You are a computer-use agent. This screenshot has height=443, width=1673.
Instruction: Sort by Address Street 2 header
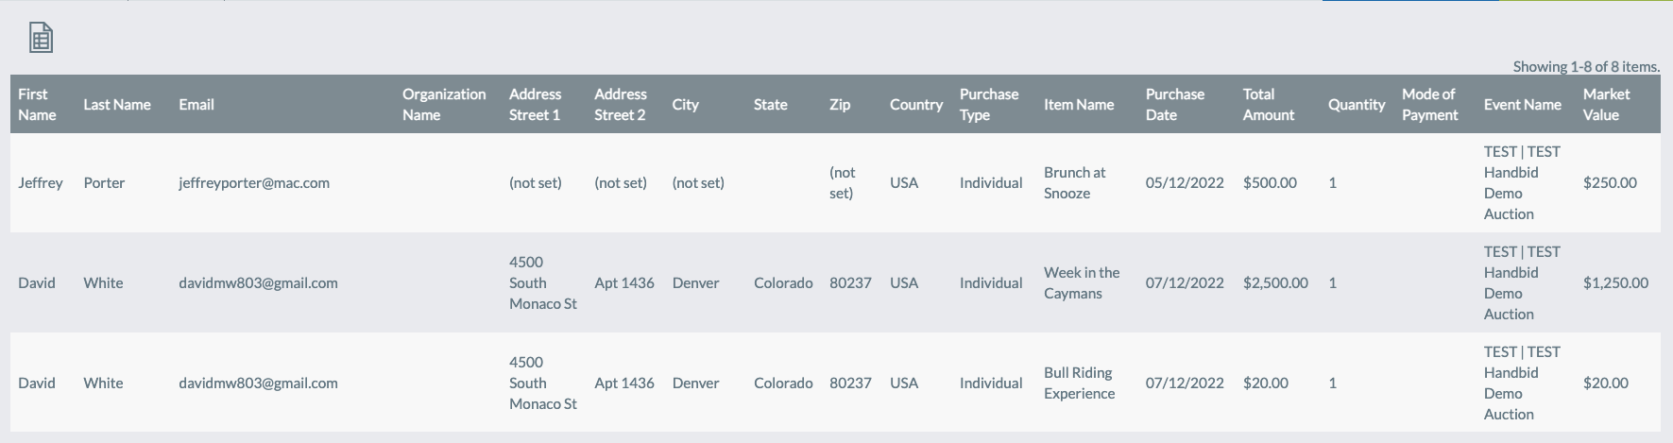point(621,104)
